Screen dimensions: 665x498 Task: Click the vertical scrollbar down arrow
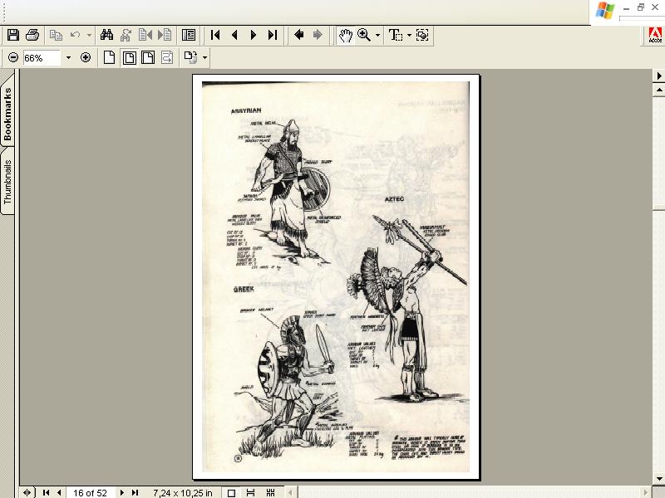pyautogui.click(x=659, y=479)
